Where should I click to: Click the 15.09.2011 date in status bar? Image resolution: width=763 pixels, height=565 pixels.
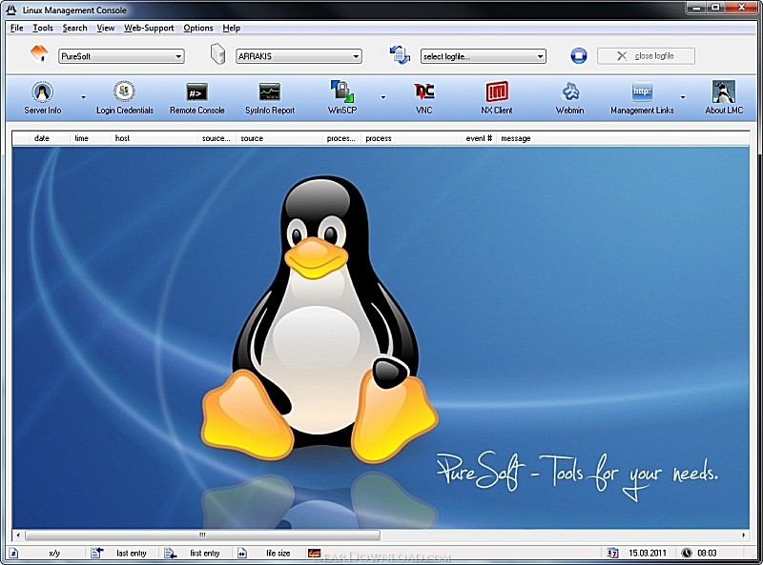648,553
